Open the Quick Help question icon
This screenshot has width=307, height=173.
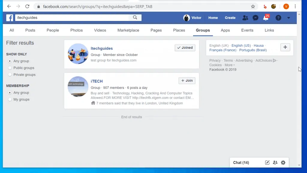point(278,18)
